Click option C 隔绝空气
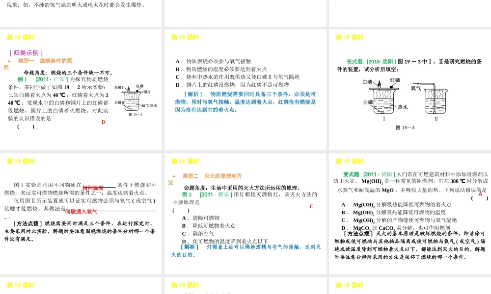The width and height of the screenshot is (491, 294). pyautogui.click(x=198, y=234)
